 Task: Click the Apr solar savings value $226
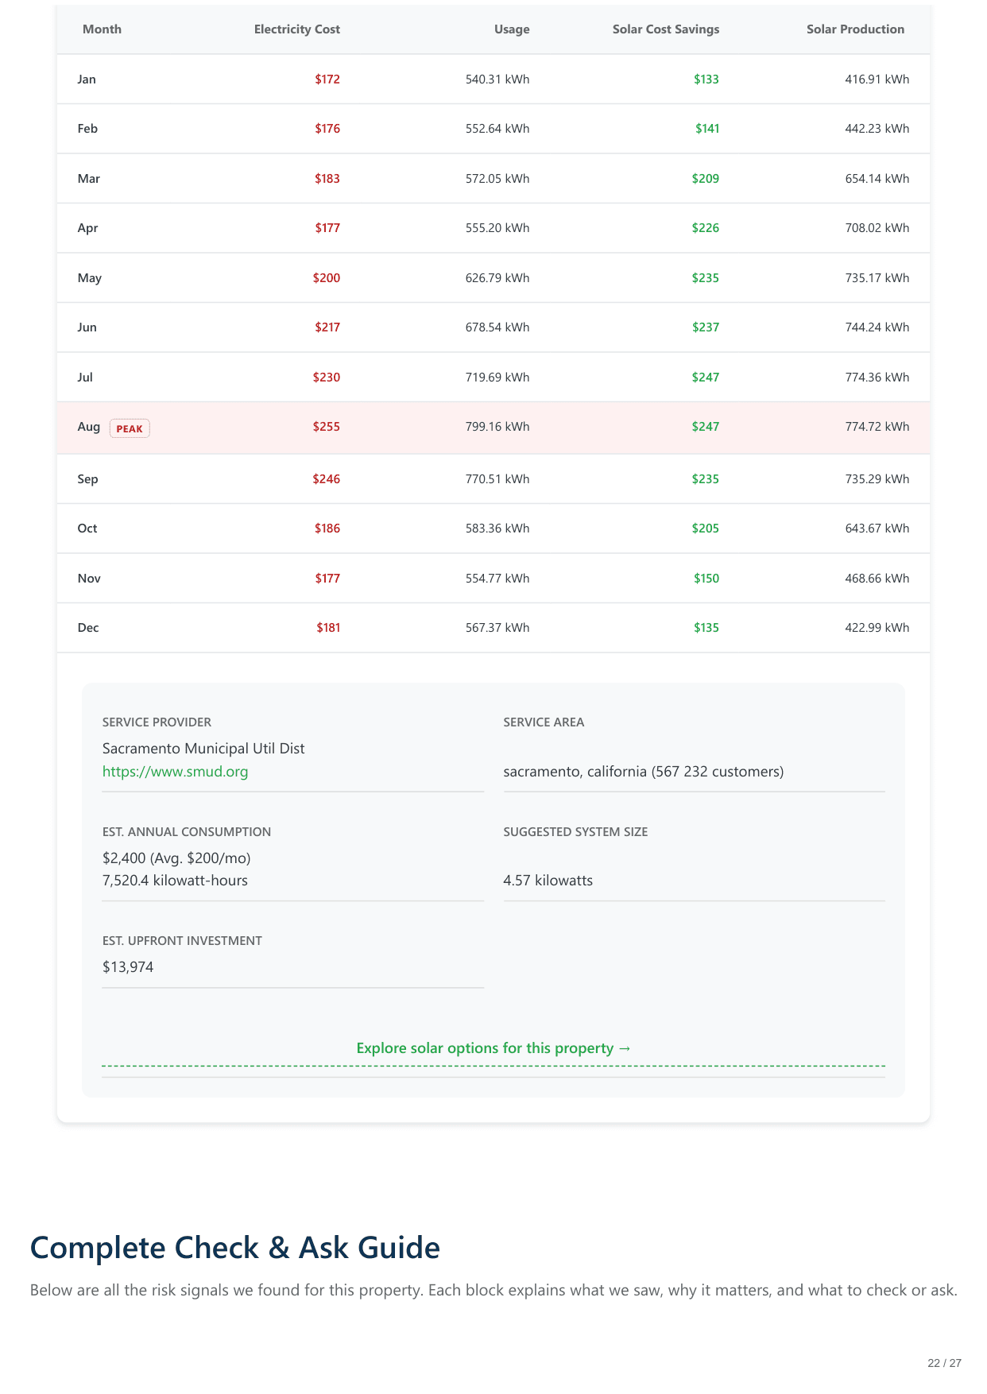[x=705, y=228]
